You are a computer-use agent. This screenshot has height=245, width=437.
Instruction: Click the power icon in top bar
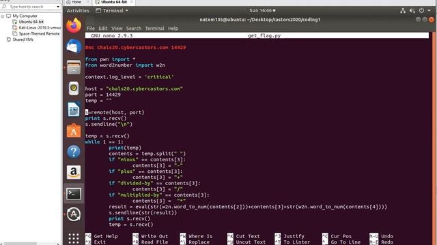coord(421,11)
